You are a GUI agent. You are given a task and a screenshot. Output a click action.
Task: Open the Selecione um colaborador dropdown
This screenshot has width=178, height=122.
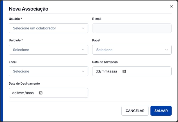48,28
